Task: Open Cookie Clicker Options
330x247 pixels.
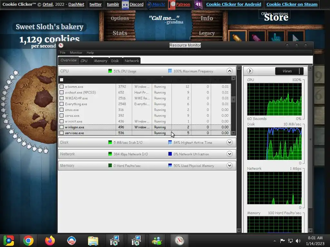Action: pyautogui.click(x=120, y=18)
